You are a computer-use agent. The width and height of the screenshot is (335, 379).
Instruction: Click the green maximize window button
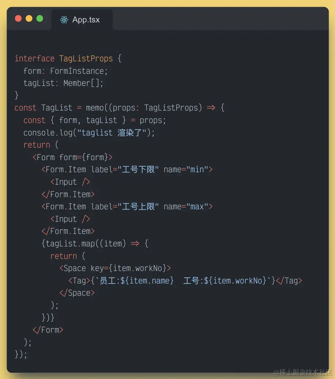pos(40,18)
